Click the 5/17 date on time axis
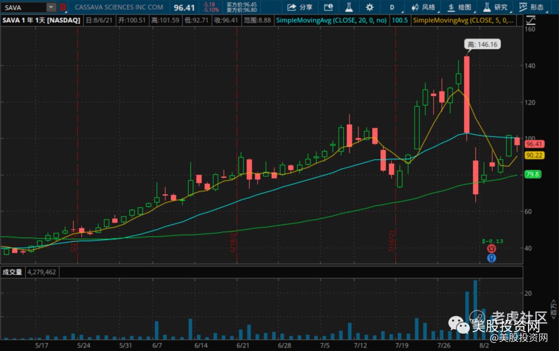559x351 pixels. (42, 345)
